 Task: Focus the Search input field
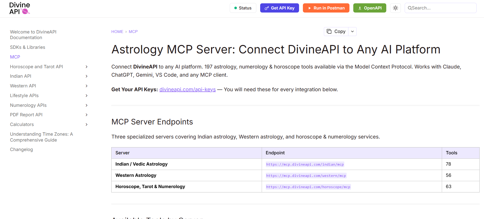pyautogui.click(x=441, y=8)
